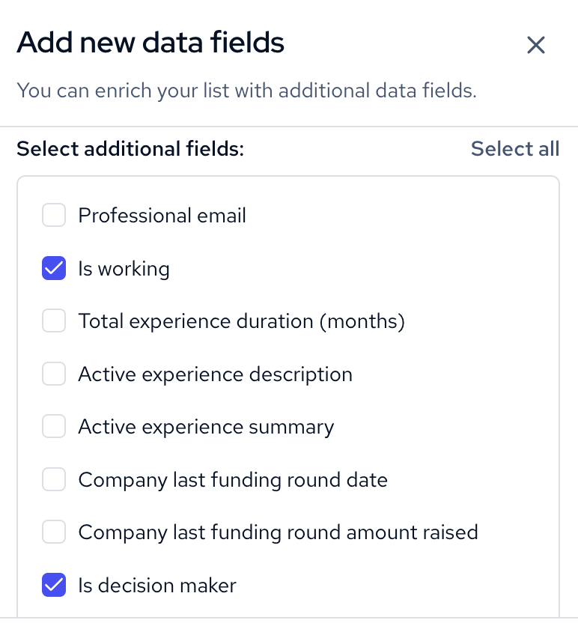This screenshot has width=578, height=632.
Task: Click the Active experience summary label
Action: click(x=206, y=428)
